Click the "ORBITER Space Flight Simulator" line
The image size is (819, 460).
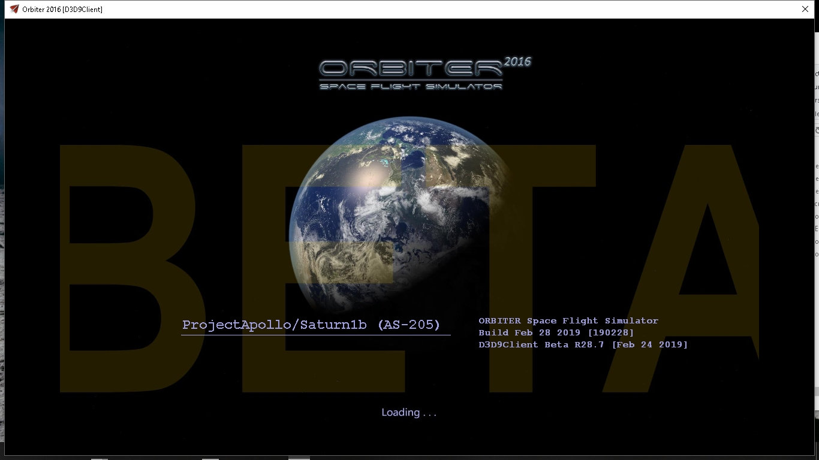(568, 321)
